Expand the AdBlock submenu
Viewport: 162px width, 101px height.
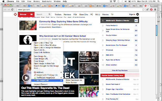[47, 72]
